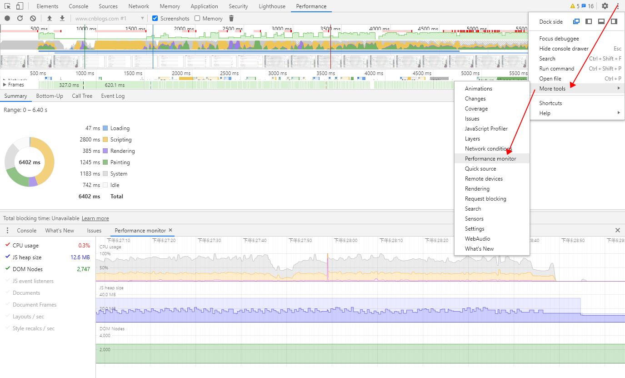
Task: Expand the Frames section
Action: click(x=4, y=84)
